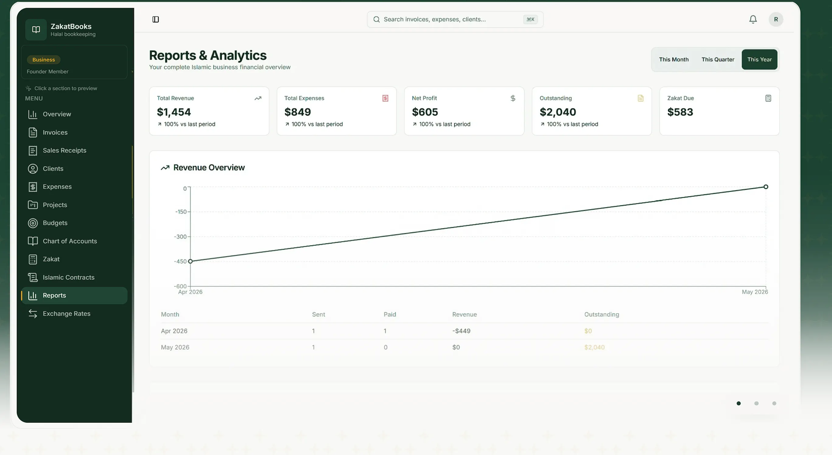Click the Apr 2026 chart data point
Viewport: 832px width, 455px height.
[x=190, y=261]
